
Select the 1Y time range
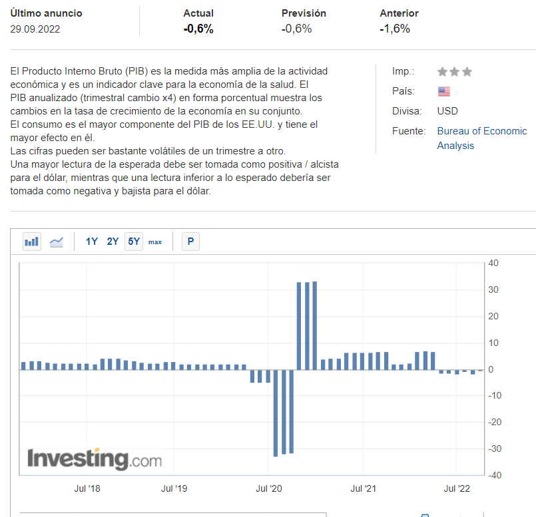click(92, 242)
